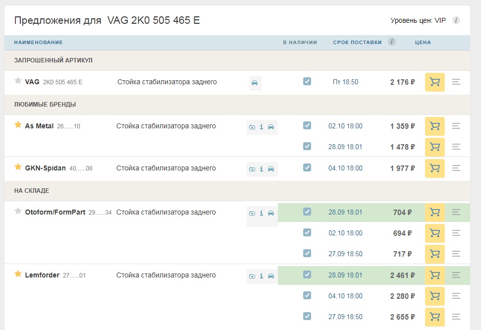The image size is (481, 330).
Task: Sort by ЦЕНА column header
Action: point(423,42)
